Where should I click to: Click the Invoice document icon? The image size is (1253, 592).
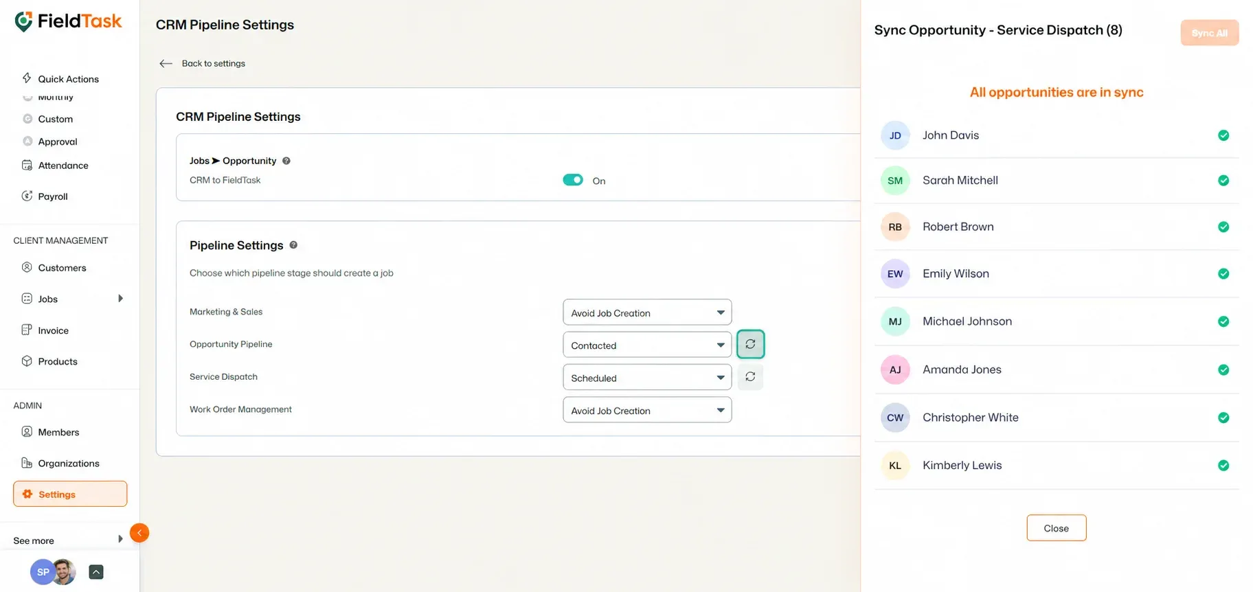coord(27,330)
